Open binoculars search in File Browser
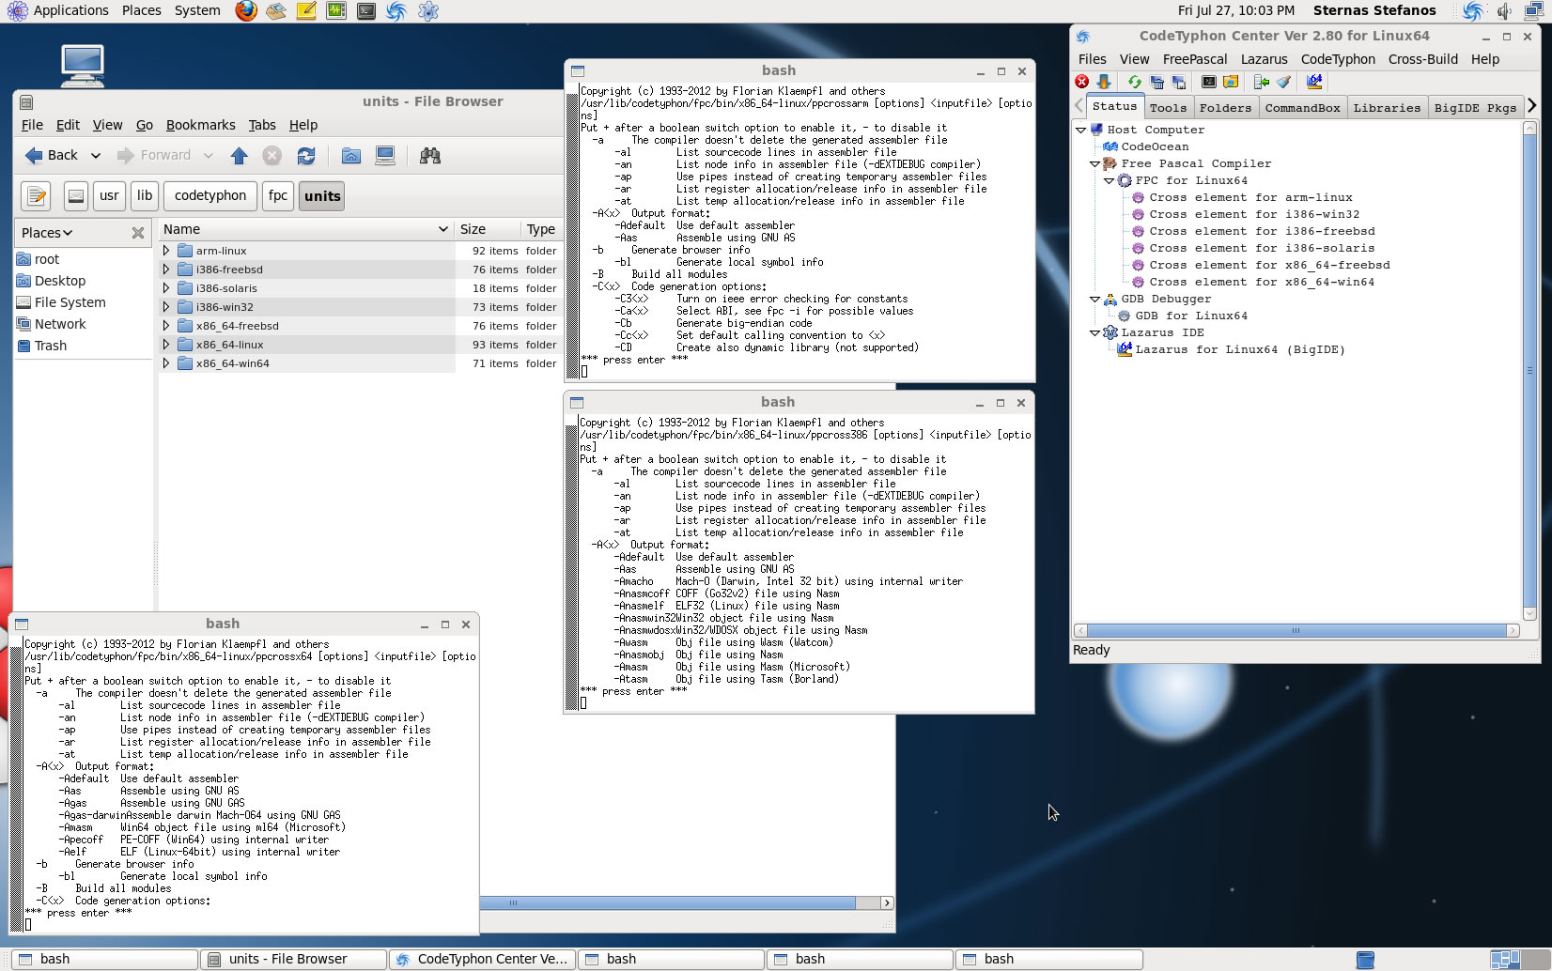The height and width of the screenshot is (971, 1552). [430, 156]
